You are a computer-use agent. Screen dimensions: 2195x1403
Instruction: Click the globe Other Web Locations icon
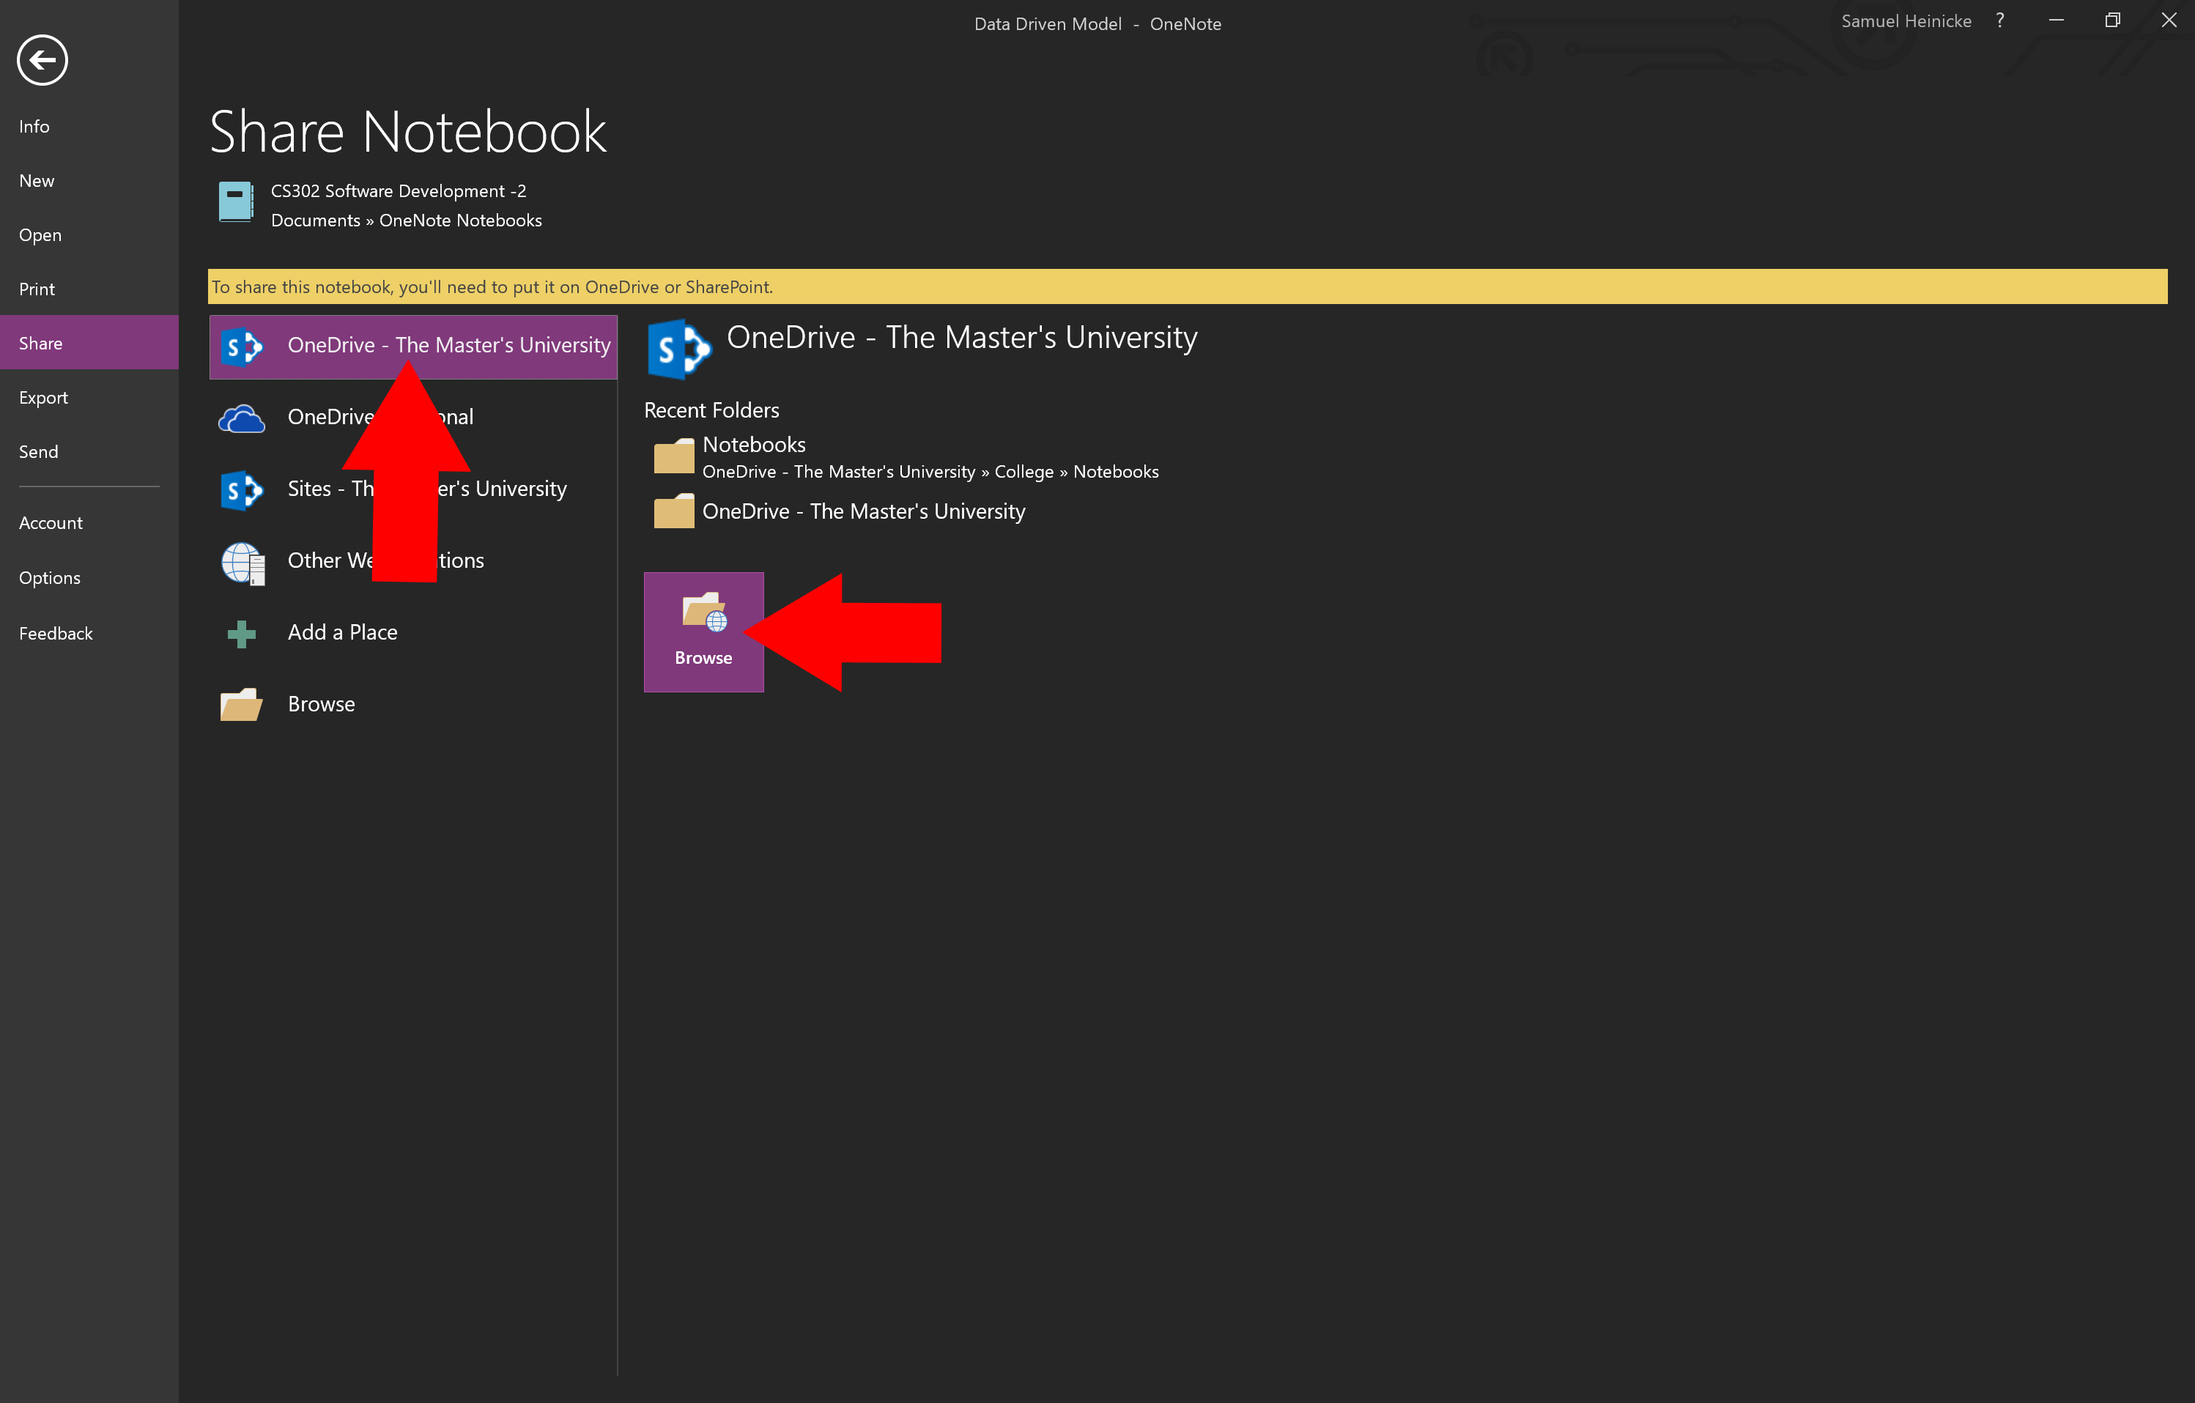point(243,563)
